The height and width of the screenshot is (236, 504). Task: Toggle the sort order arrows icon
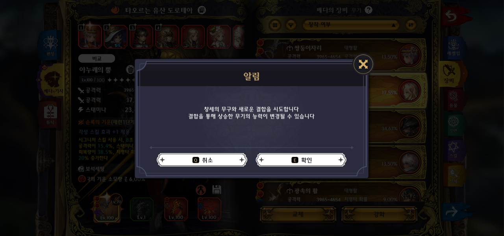[411, 25]
